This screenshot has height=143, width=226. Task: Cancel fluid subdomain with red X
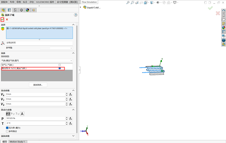(7, 19)
